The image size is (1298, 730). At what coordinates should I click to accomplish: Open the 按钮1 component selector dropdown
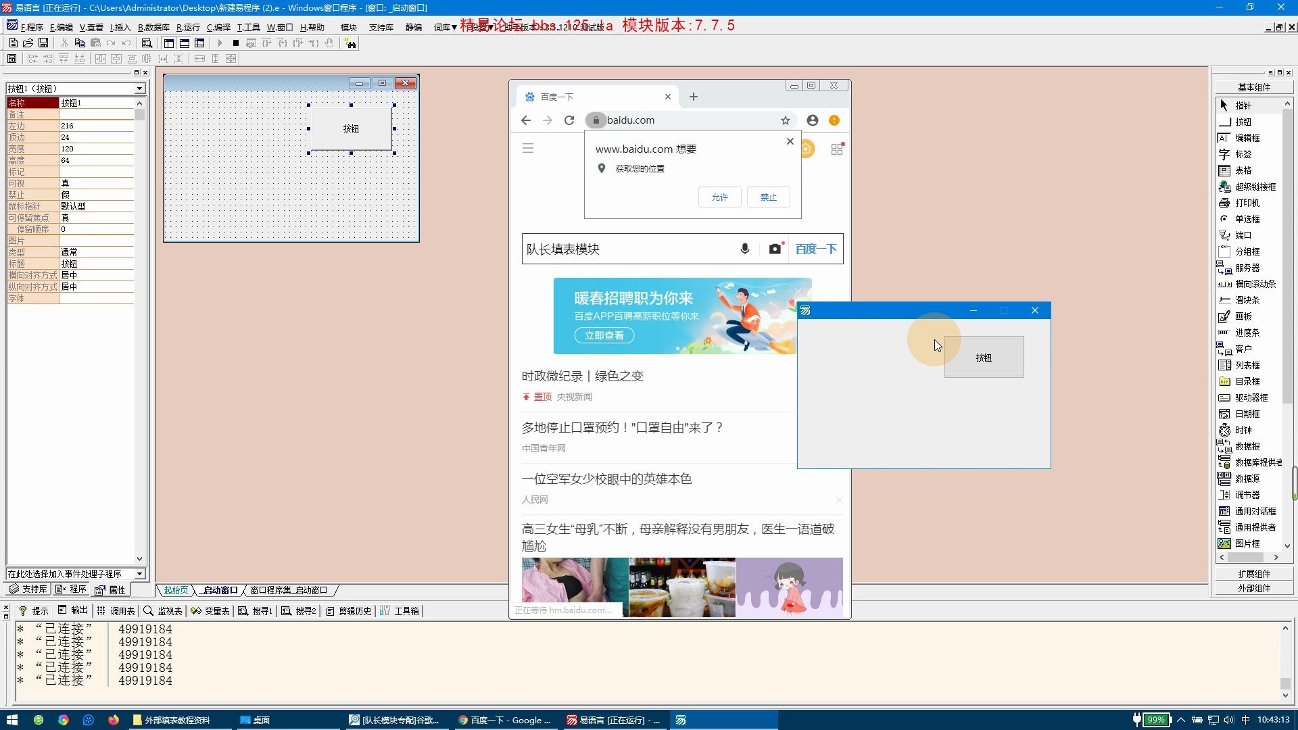tap(139, 89)
